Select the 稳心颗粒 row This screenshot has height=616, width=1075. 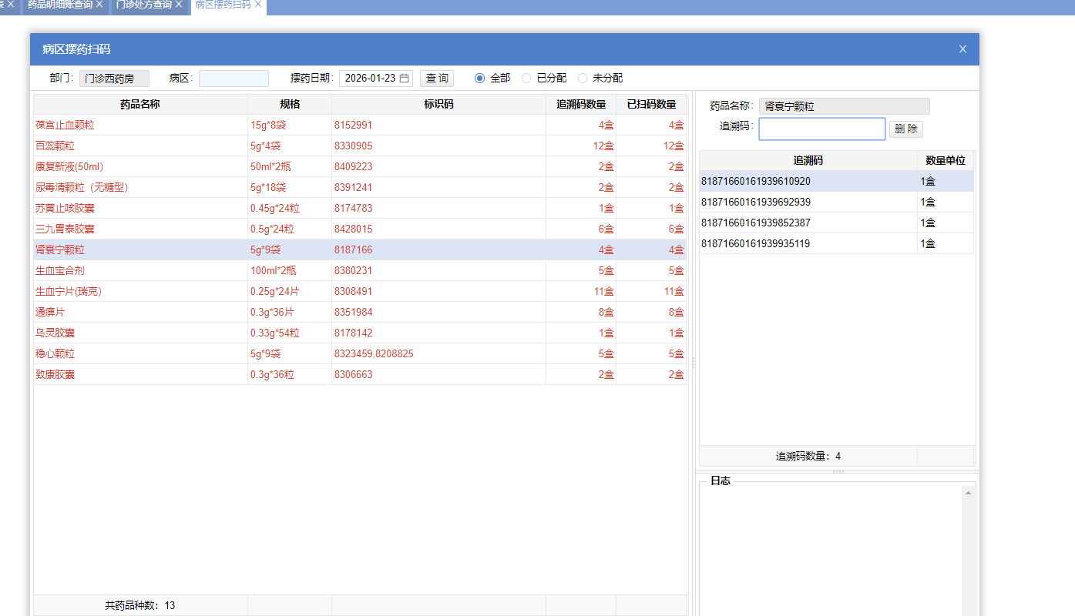pyautogui.click(x=360, y=353)
